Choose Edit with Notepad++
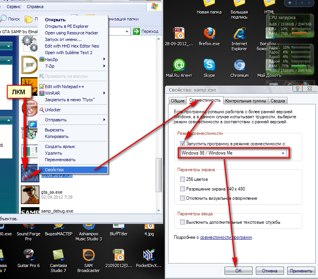 click(x=73, y=87)
